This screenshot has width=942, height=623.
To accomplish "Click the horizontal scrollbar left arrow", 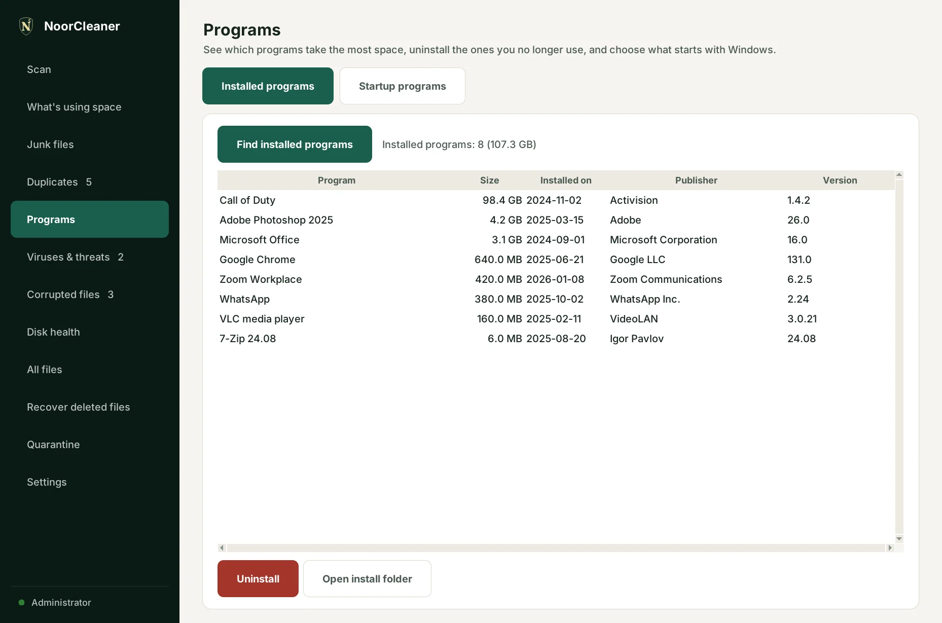I will (x=222, y=548).
